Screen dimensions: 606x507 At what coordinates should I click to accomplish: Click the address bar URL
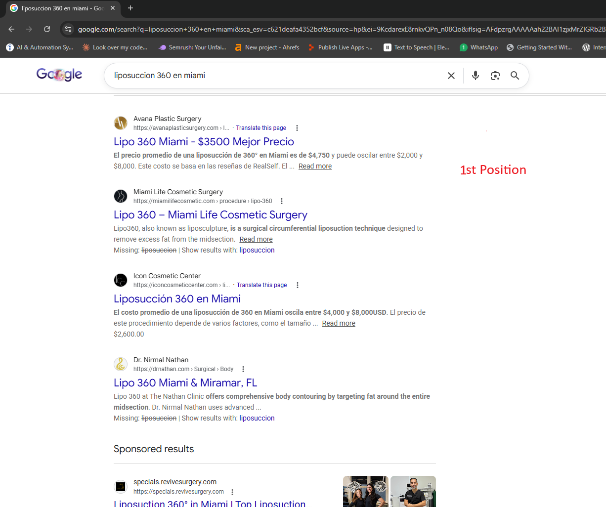tap(341, 29)
